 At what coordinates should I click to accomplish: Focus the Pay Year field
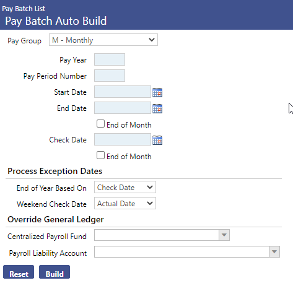[110, 59]
